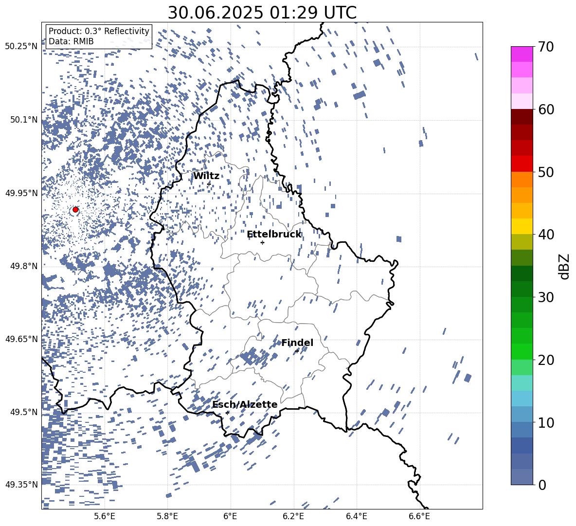Click the Esch/Alzette station cross marker
The width and height of the screenshot is (576, 526).
pos(227,413)
